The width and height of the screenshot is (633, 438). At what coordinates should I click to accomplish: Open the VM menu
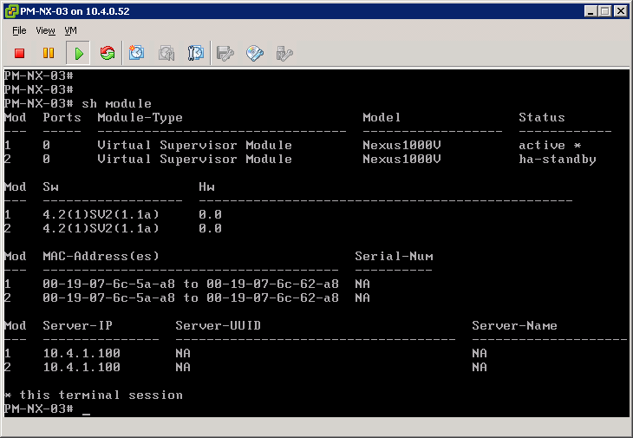70,30
